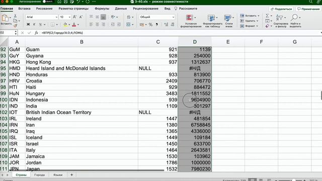The width and height of the screenshot is (322, 181).
Task: Click the Undo arrow in title bar
Action: 78,2
